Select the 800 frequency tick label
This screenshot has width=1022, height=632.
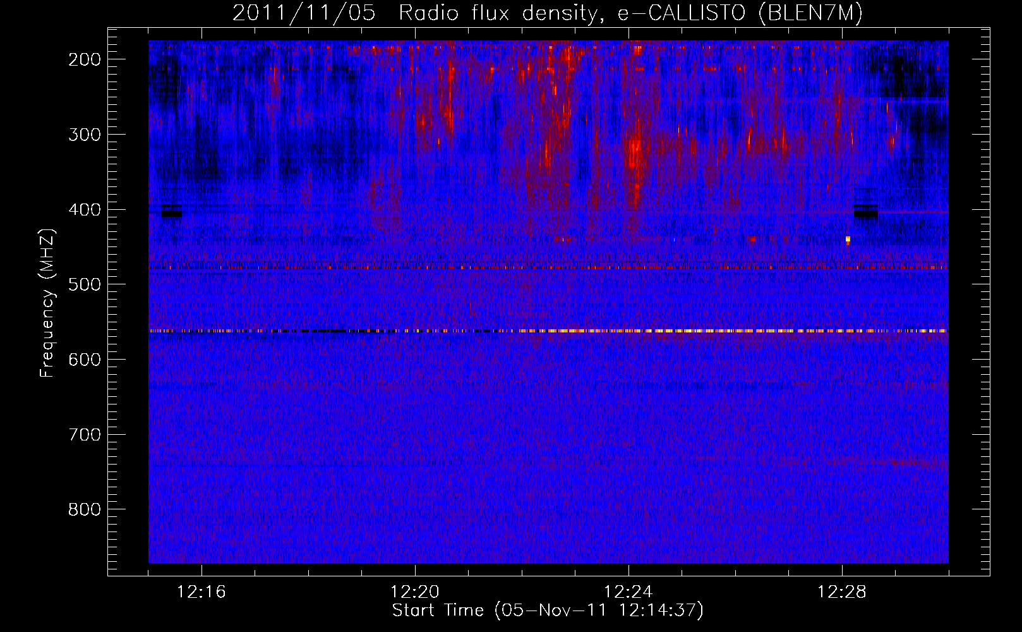click(84, 509)
